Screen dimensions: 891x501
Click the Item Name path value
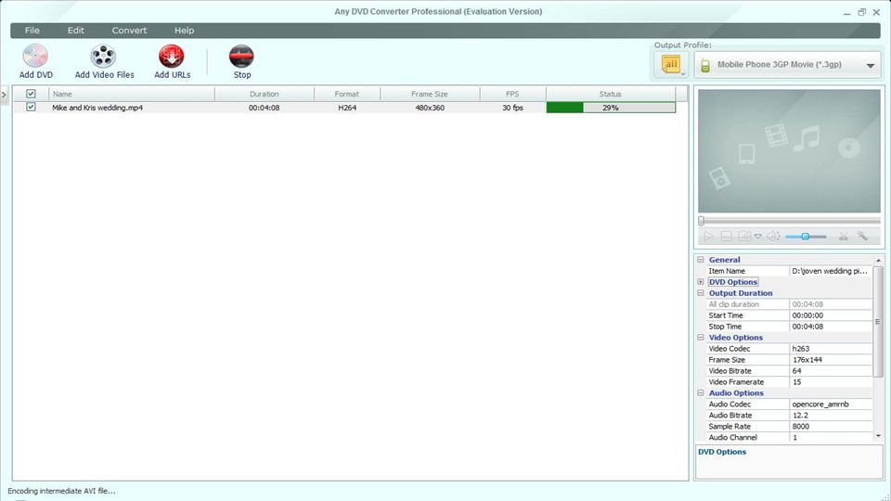831,271
